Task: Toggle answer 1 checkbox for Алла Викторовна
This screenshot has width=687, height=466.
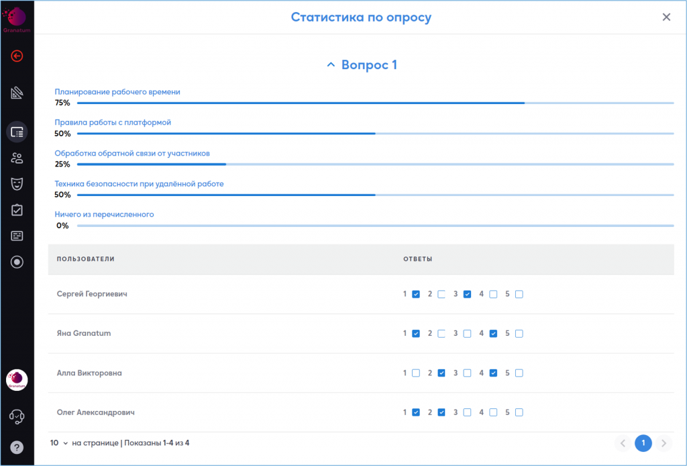Action: (x=416, y=373)
